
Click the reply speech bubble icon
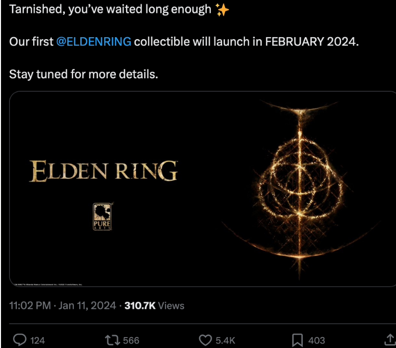coord(20,340)
